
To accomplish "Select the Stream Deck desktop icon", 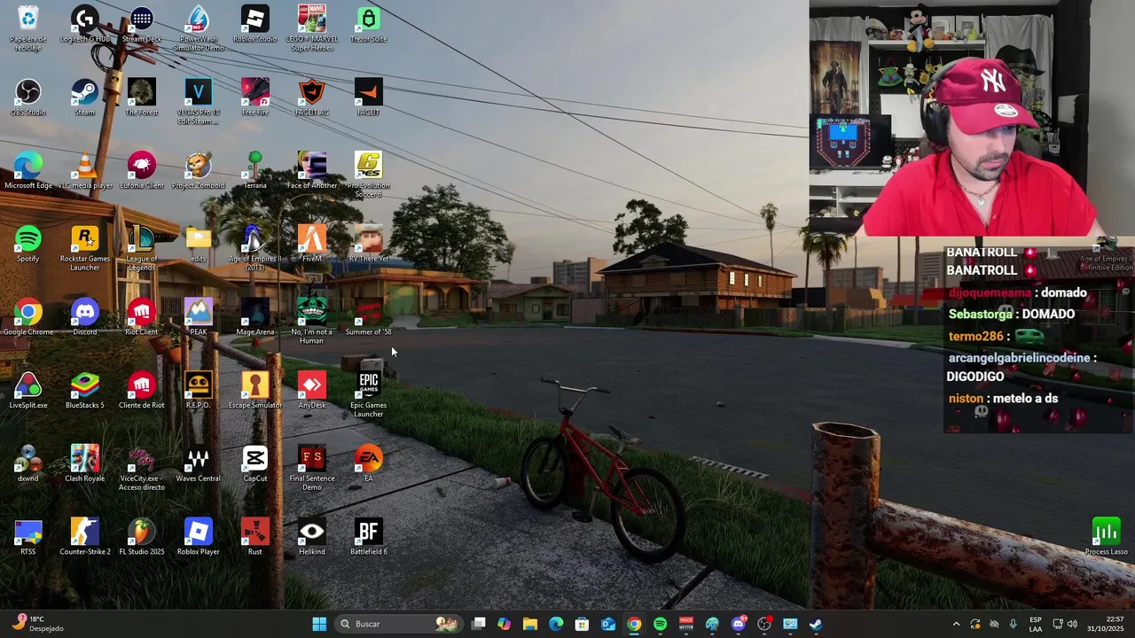I will pos(142,24).
